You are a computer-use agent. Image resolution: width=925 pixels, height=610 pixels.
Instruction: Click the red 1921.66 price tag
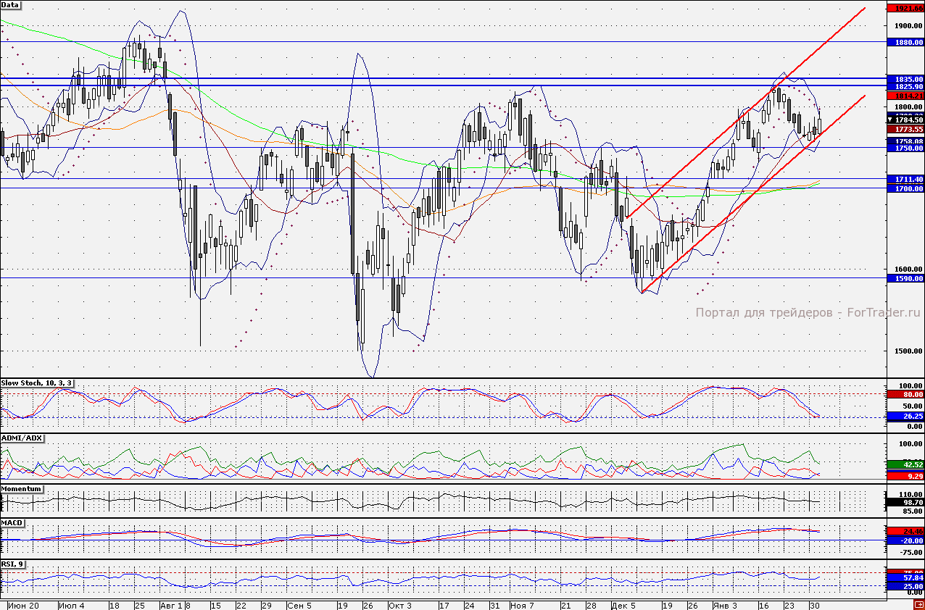[x=905, y=9]
